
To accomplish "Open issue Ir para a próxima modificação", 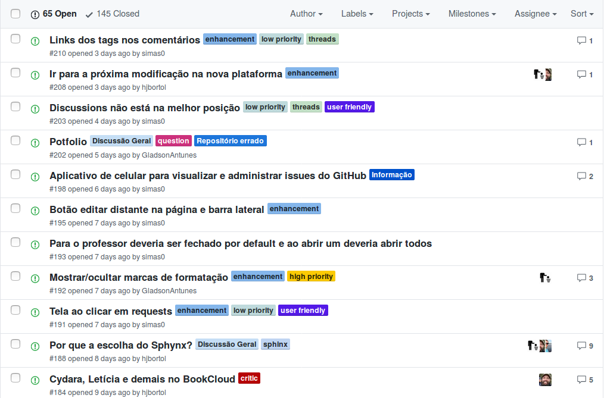I will 166,74.
